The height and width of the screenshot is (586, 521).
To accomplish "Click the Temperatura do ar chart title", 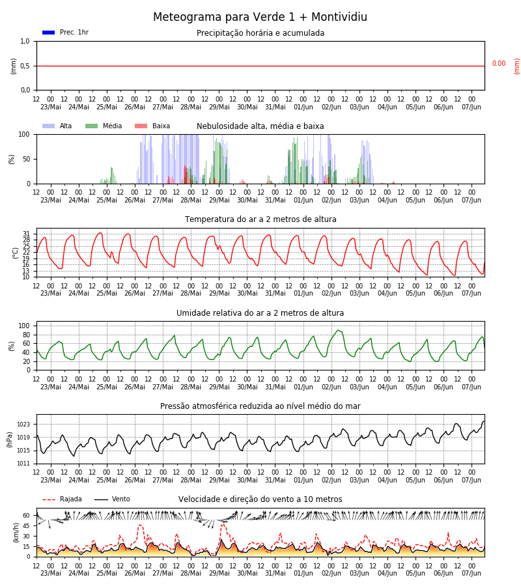I will point(260,219).
